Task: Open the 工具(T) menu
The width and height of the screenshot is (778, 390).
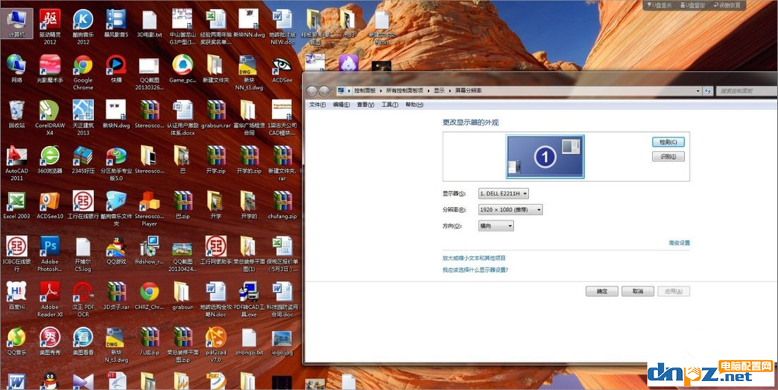Action: [x=390, y=105]
